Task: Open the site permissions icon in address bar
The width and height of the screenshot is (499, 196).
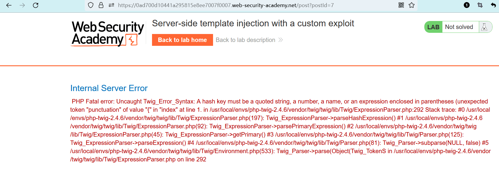Action: click(x=111, y=5)
